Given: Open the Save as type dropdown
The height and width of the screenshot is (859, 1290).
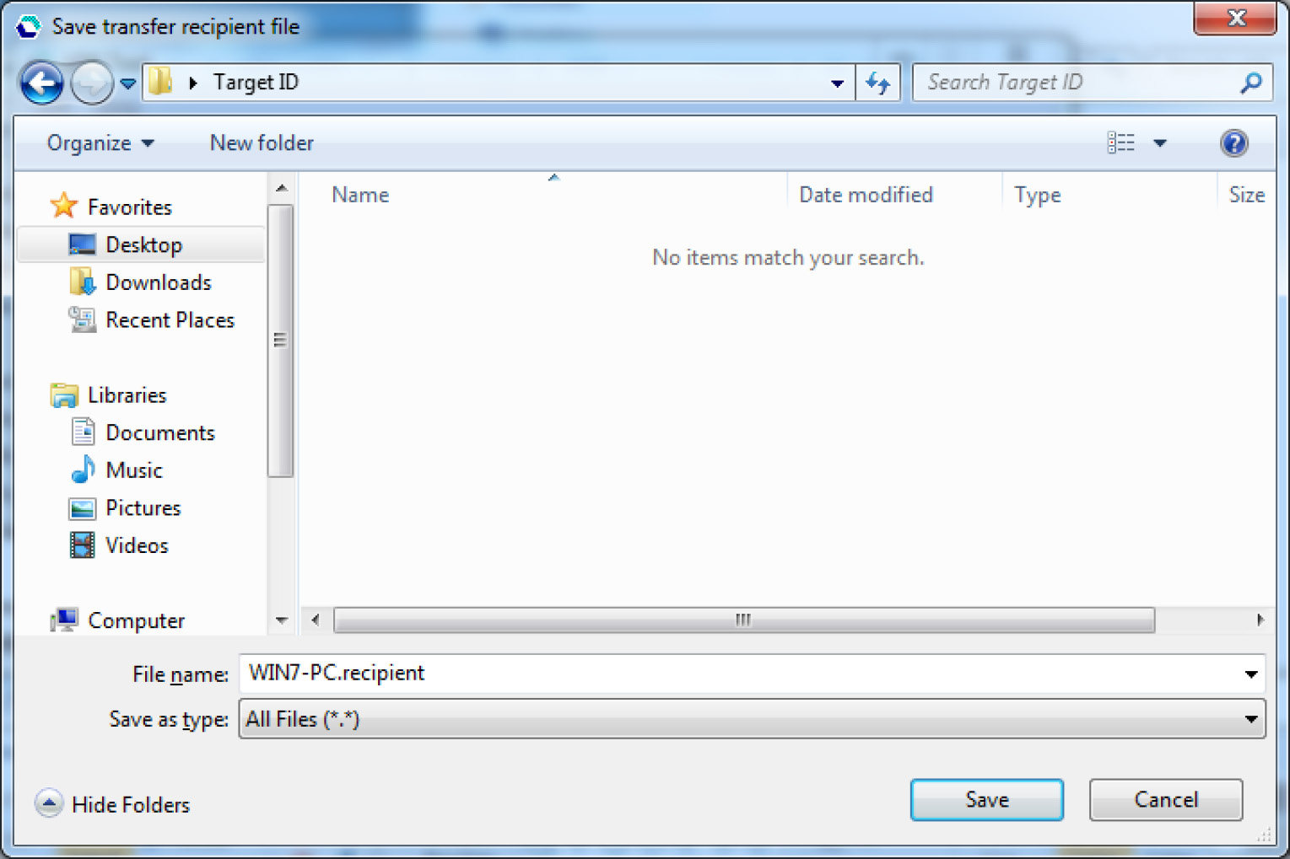Looking at the screenshot, I should pos(752,719).
